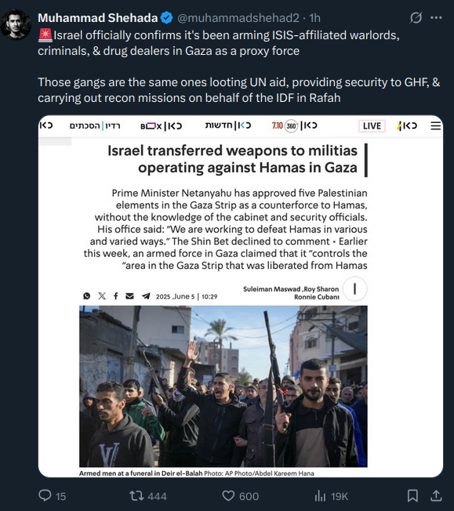Click the Grok circle-slash icon
Image resolution: width=454 pixels, height=511 pixels.
(x=416, y=17)
